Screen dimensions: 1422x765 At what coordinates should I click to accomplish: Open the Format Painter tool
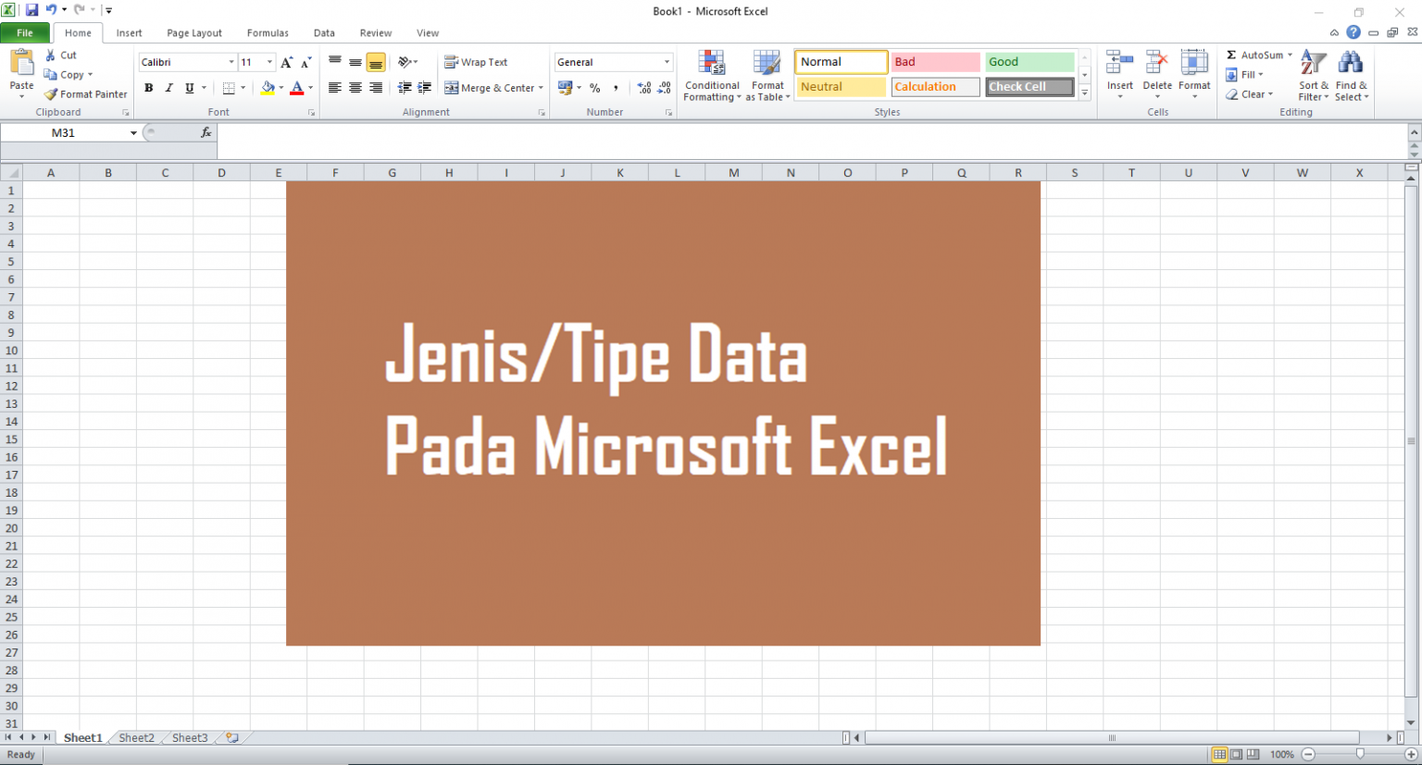86,93
